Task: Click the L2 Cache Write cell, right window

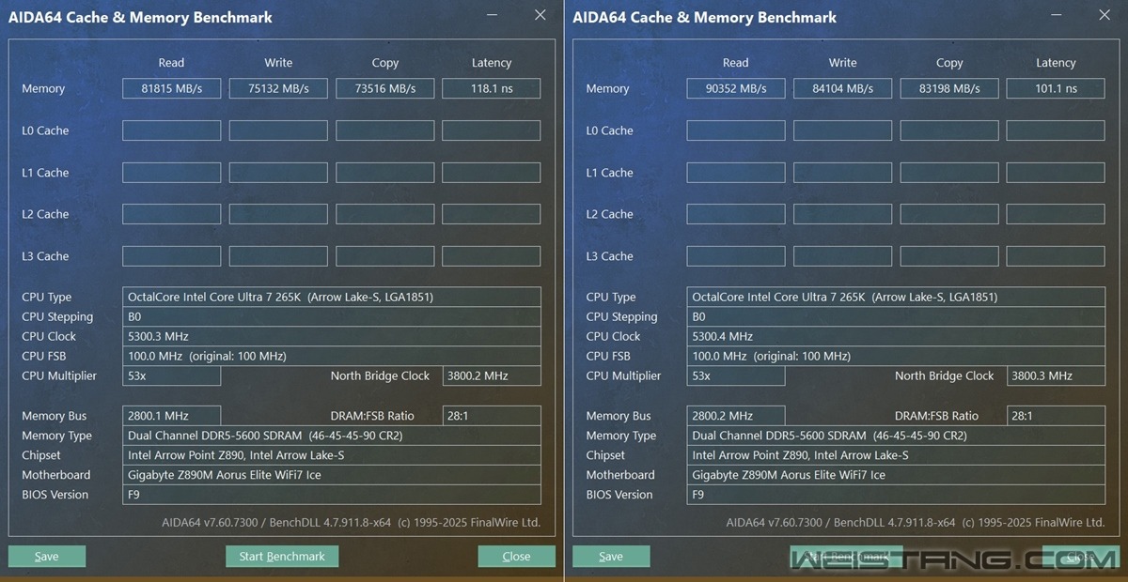Action: (842, 214)
